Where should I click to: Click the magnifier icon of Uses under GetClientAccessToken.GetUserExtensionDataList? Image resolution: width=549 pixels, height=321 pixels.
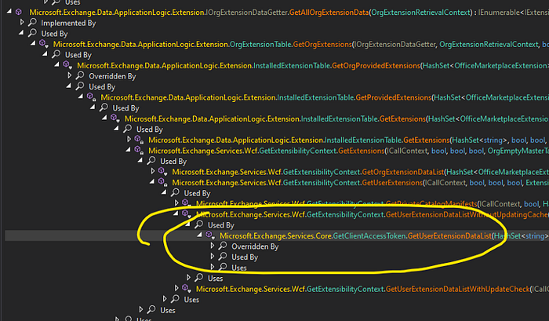[223, 268]
